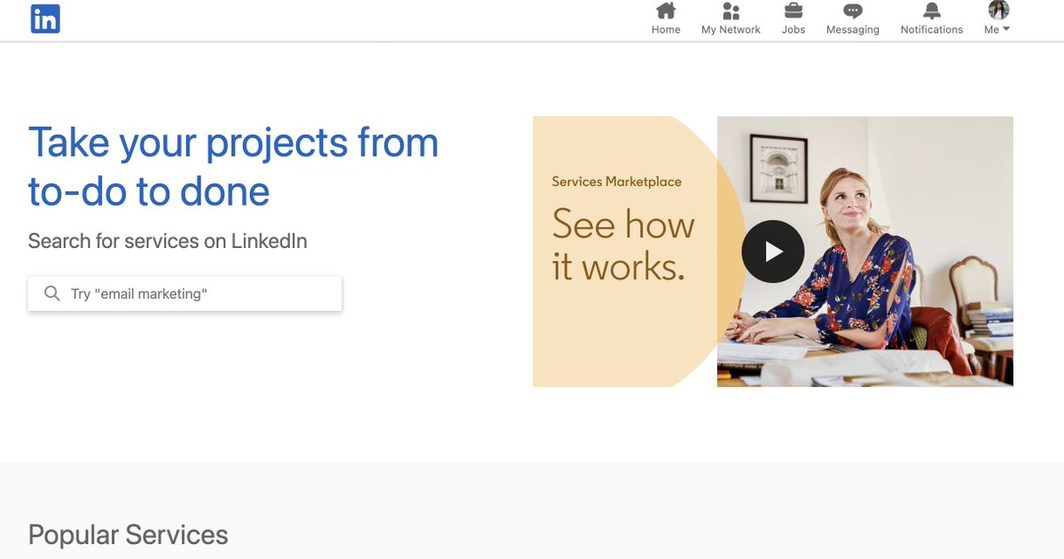Screen dimensions: 1064x559
Task: Click the video thumbnail of woman at desk
Action: tap(864, 252)
